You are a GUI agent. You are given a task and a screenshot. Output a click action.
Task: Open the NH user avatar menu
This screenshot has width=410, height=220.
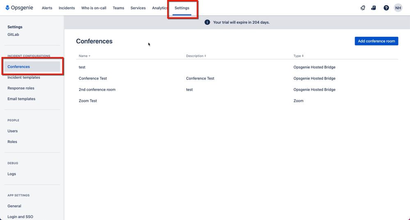[398, 8]
